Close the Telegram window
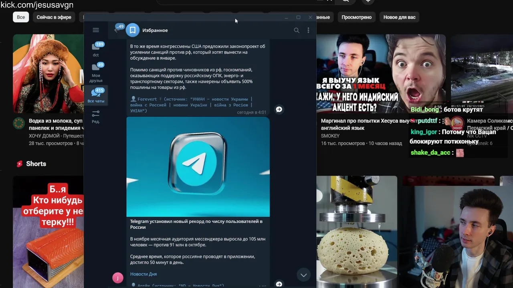513x288 pixels. 310,18
